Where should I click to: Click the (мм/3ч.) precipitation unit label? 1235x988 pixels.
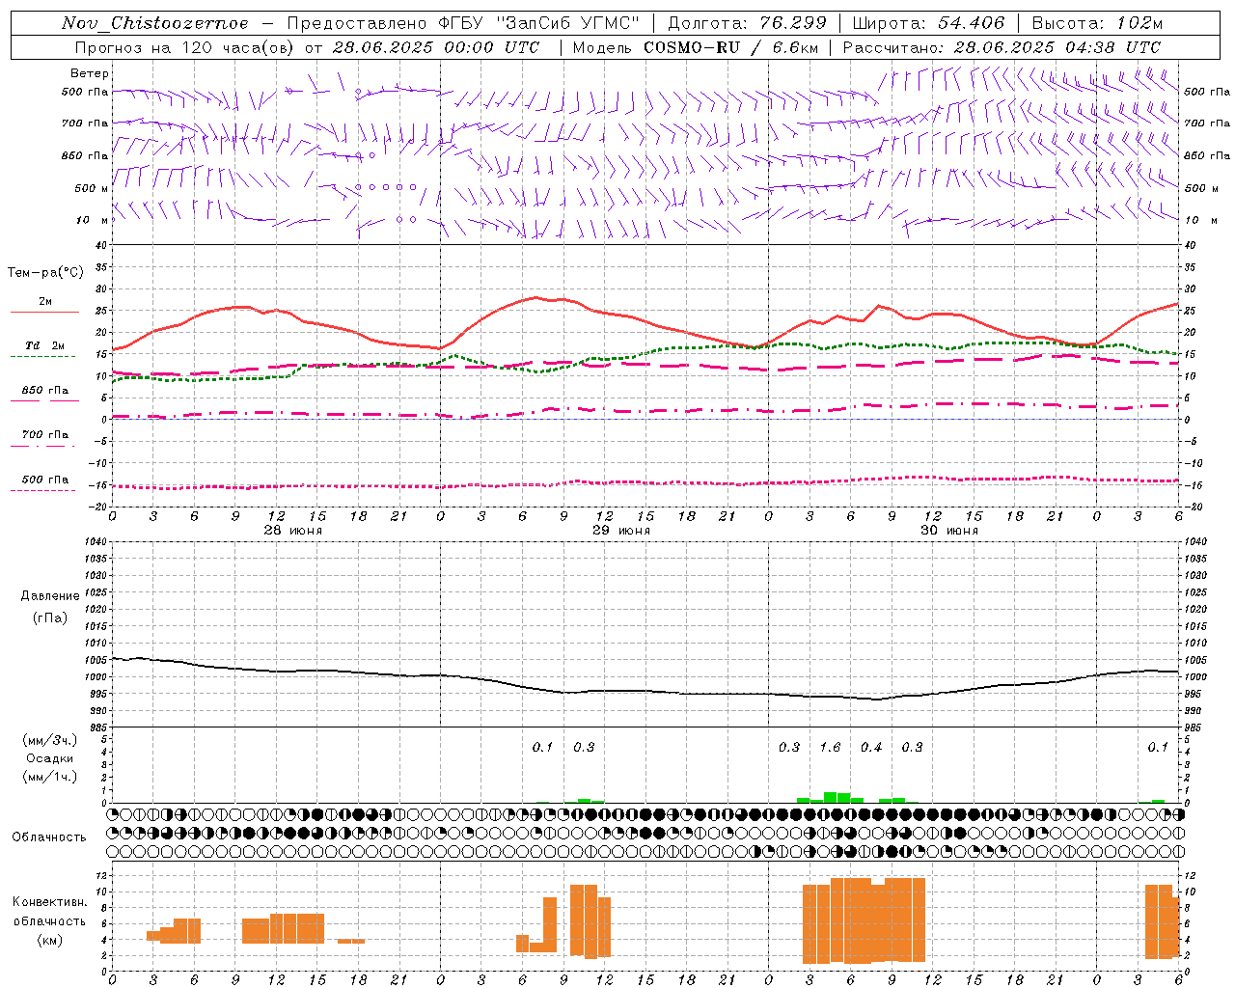click(50, 740)
